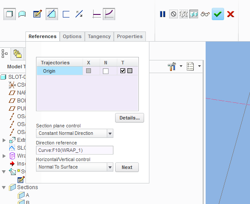This screenshot has width=250, height=204.
Task: Click the Direction reference field
Action: click(x=75, y=150)
